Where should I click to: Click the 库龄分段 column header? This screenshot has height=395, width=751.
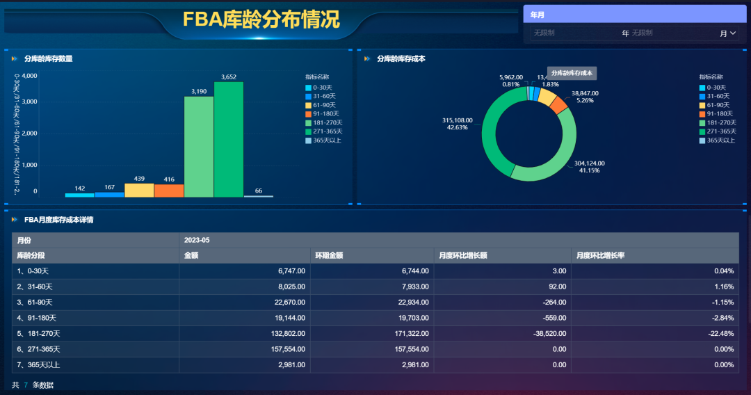click(x=95, y=256)
